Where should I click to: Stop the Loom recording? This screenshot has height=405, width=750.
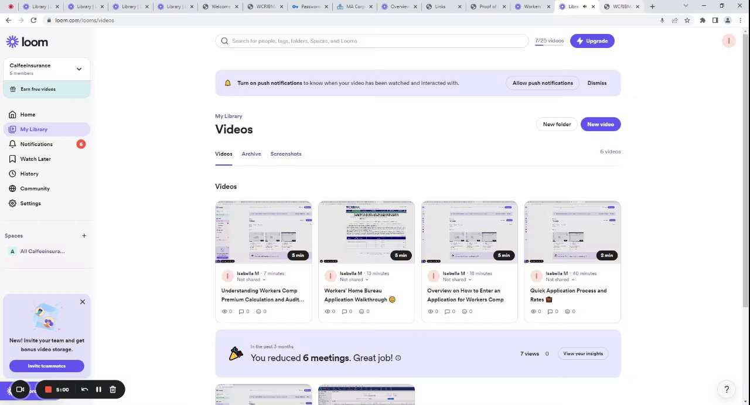pos(49,389)
